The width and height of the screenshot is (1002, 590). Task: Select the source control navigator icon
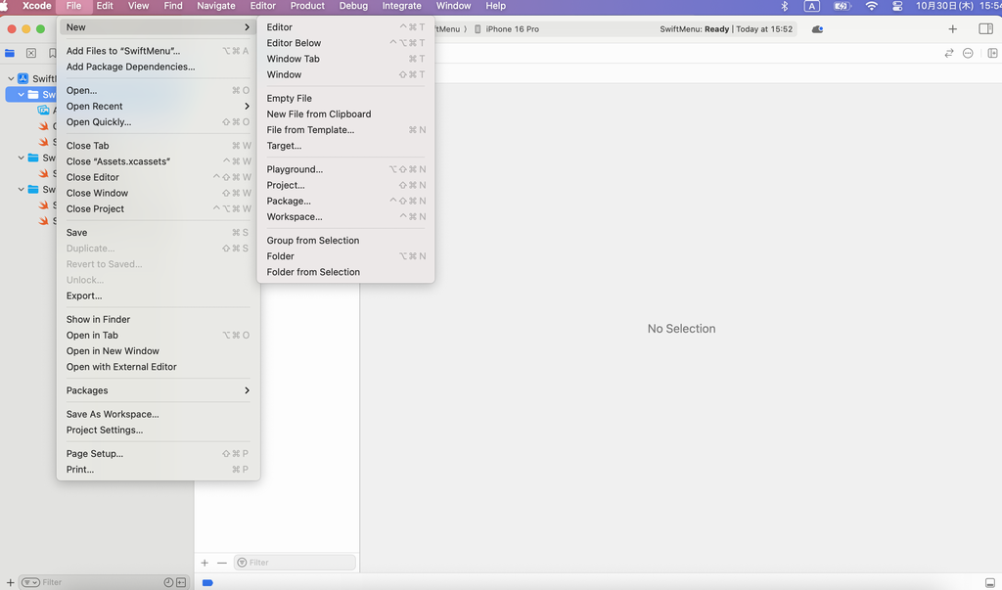[x=31, y=53]
